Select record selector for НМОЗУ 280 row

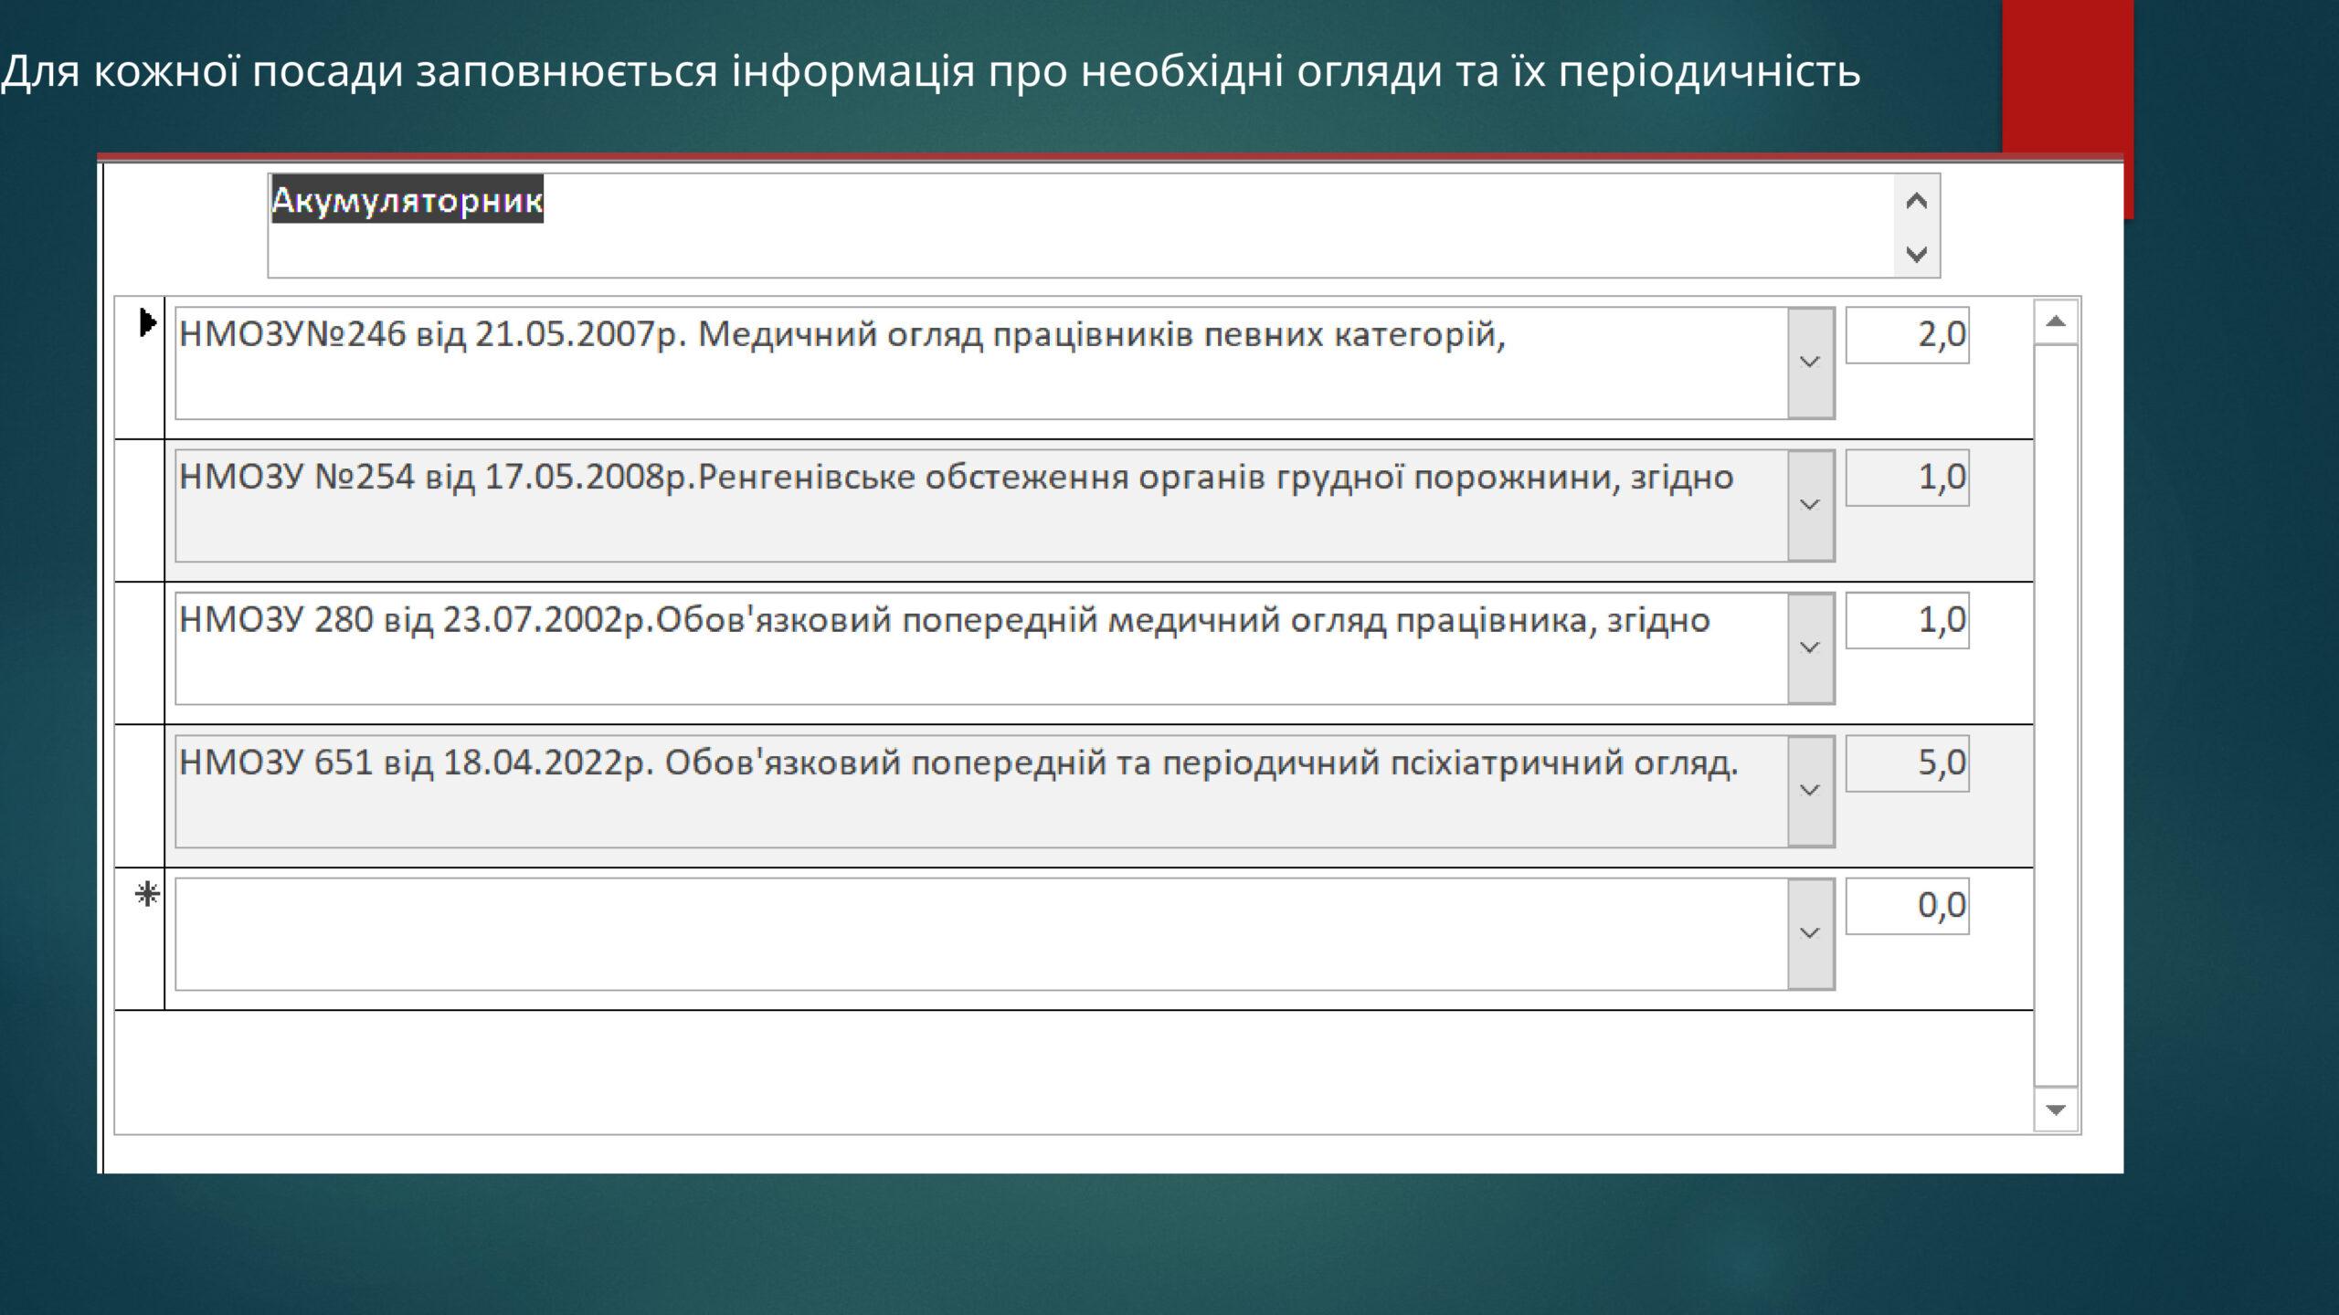tap(140, 653)
